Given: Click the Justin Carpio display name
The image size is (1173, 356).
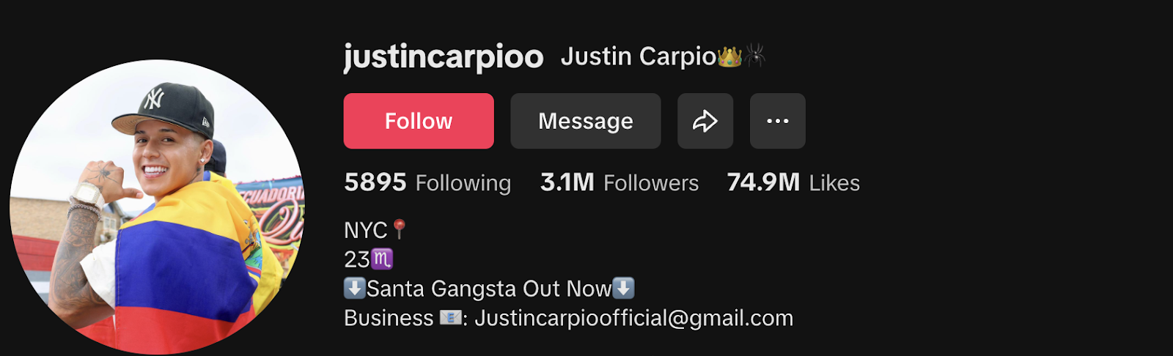Looking at the screenshot, I should [638, 56].
